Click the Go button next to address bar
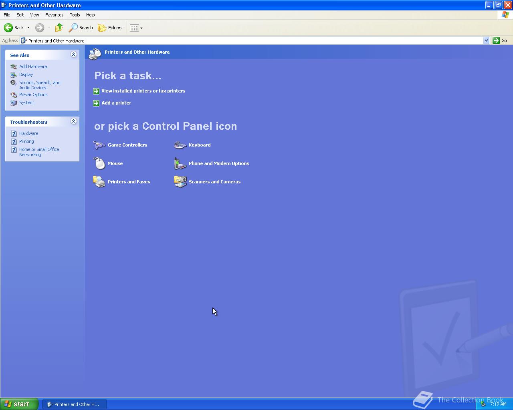This screenshot has height=410, width=513. coord(500,40)
